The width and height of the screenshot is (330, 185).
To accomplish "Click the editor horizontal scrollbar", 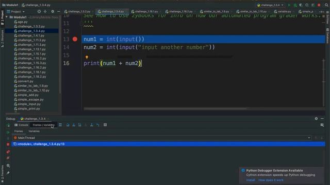I will pyautogui.click(x=165, y=108).
